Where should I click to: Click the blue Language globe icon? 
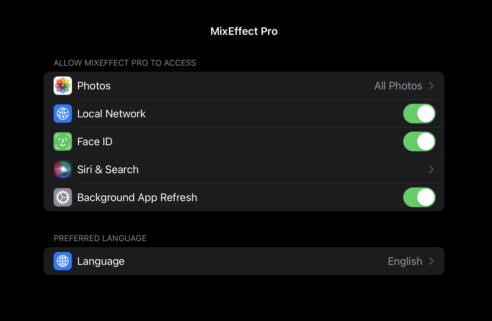(x=63, y=261)
